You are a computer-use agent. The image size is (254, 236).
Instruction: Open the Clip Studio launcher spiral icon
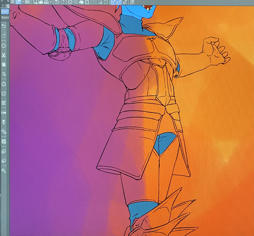click(x=27, y=2)
